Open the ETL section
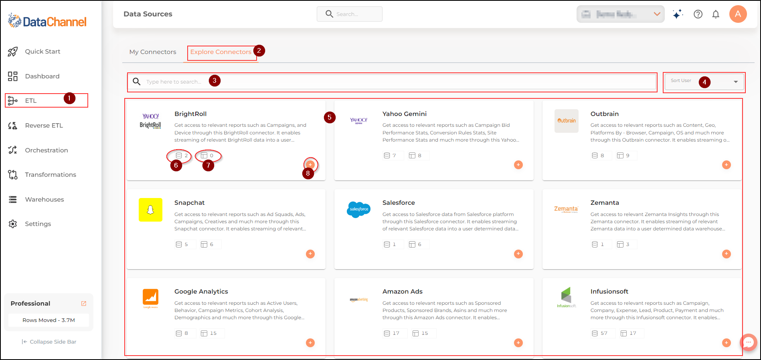761x360 pixels. pos(22,101)
